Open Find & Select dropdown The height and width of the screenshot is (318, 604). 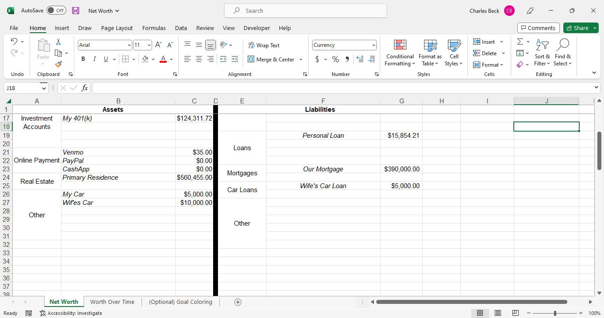click(562, 53)
